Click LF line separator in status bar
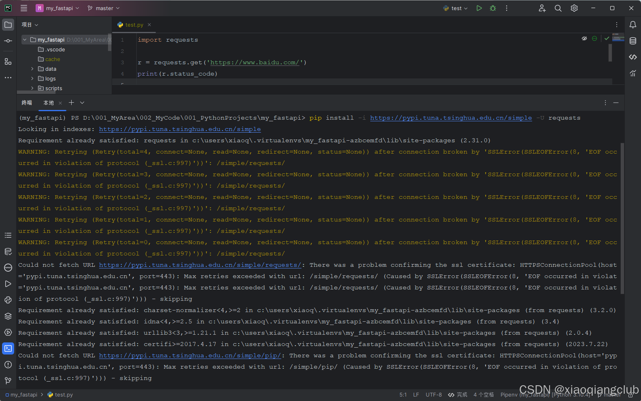 pos(416,395)
